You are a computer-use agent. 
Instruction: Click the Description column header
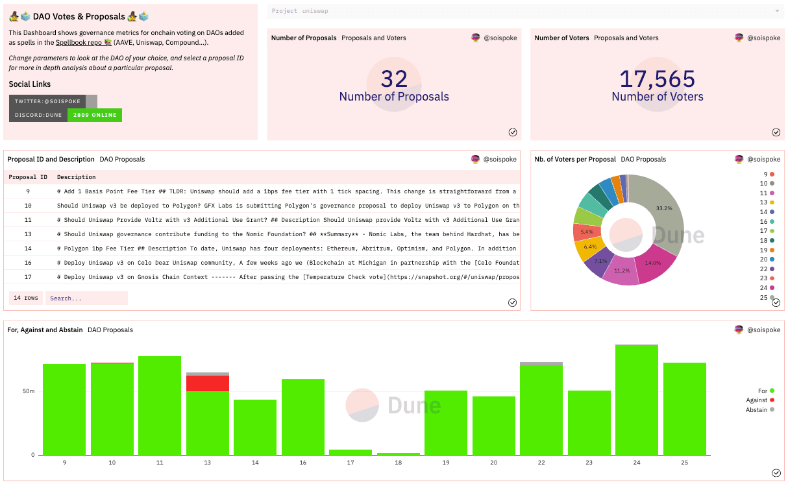click(x=77, y=177)
